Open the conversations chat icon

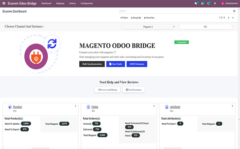(x=196, y=3)
